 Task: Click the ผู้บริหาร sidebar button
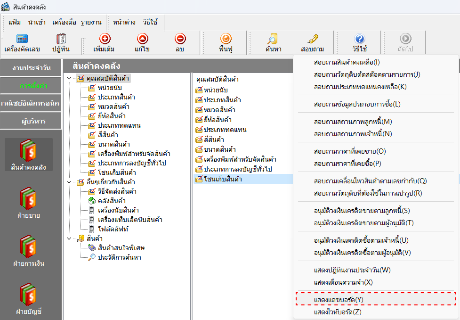pyautogui.click(x=31, y=121)
